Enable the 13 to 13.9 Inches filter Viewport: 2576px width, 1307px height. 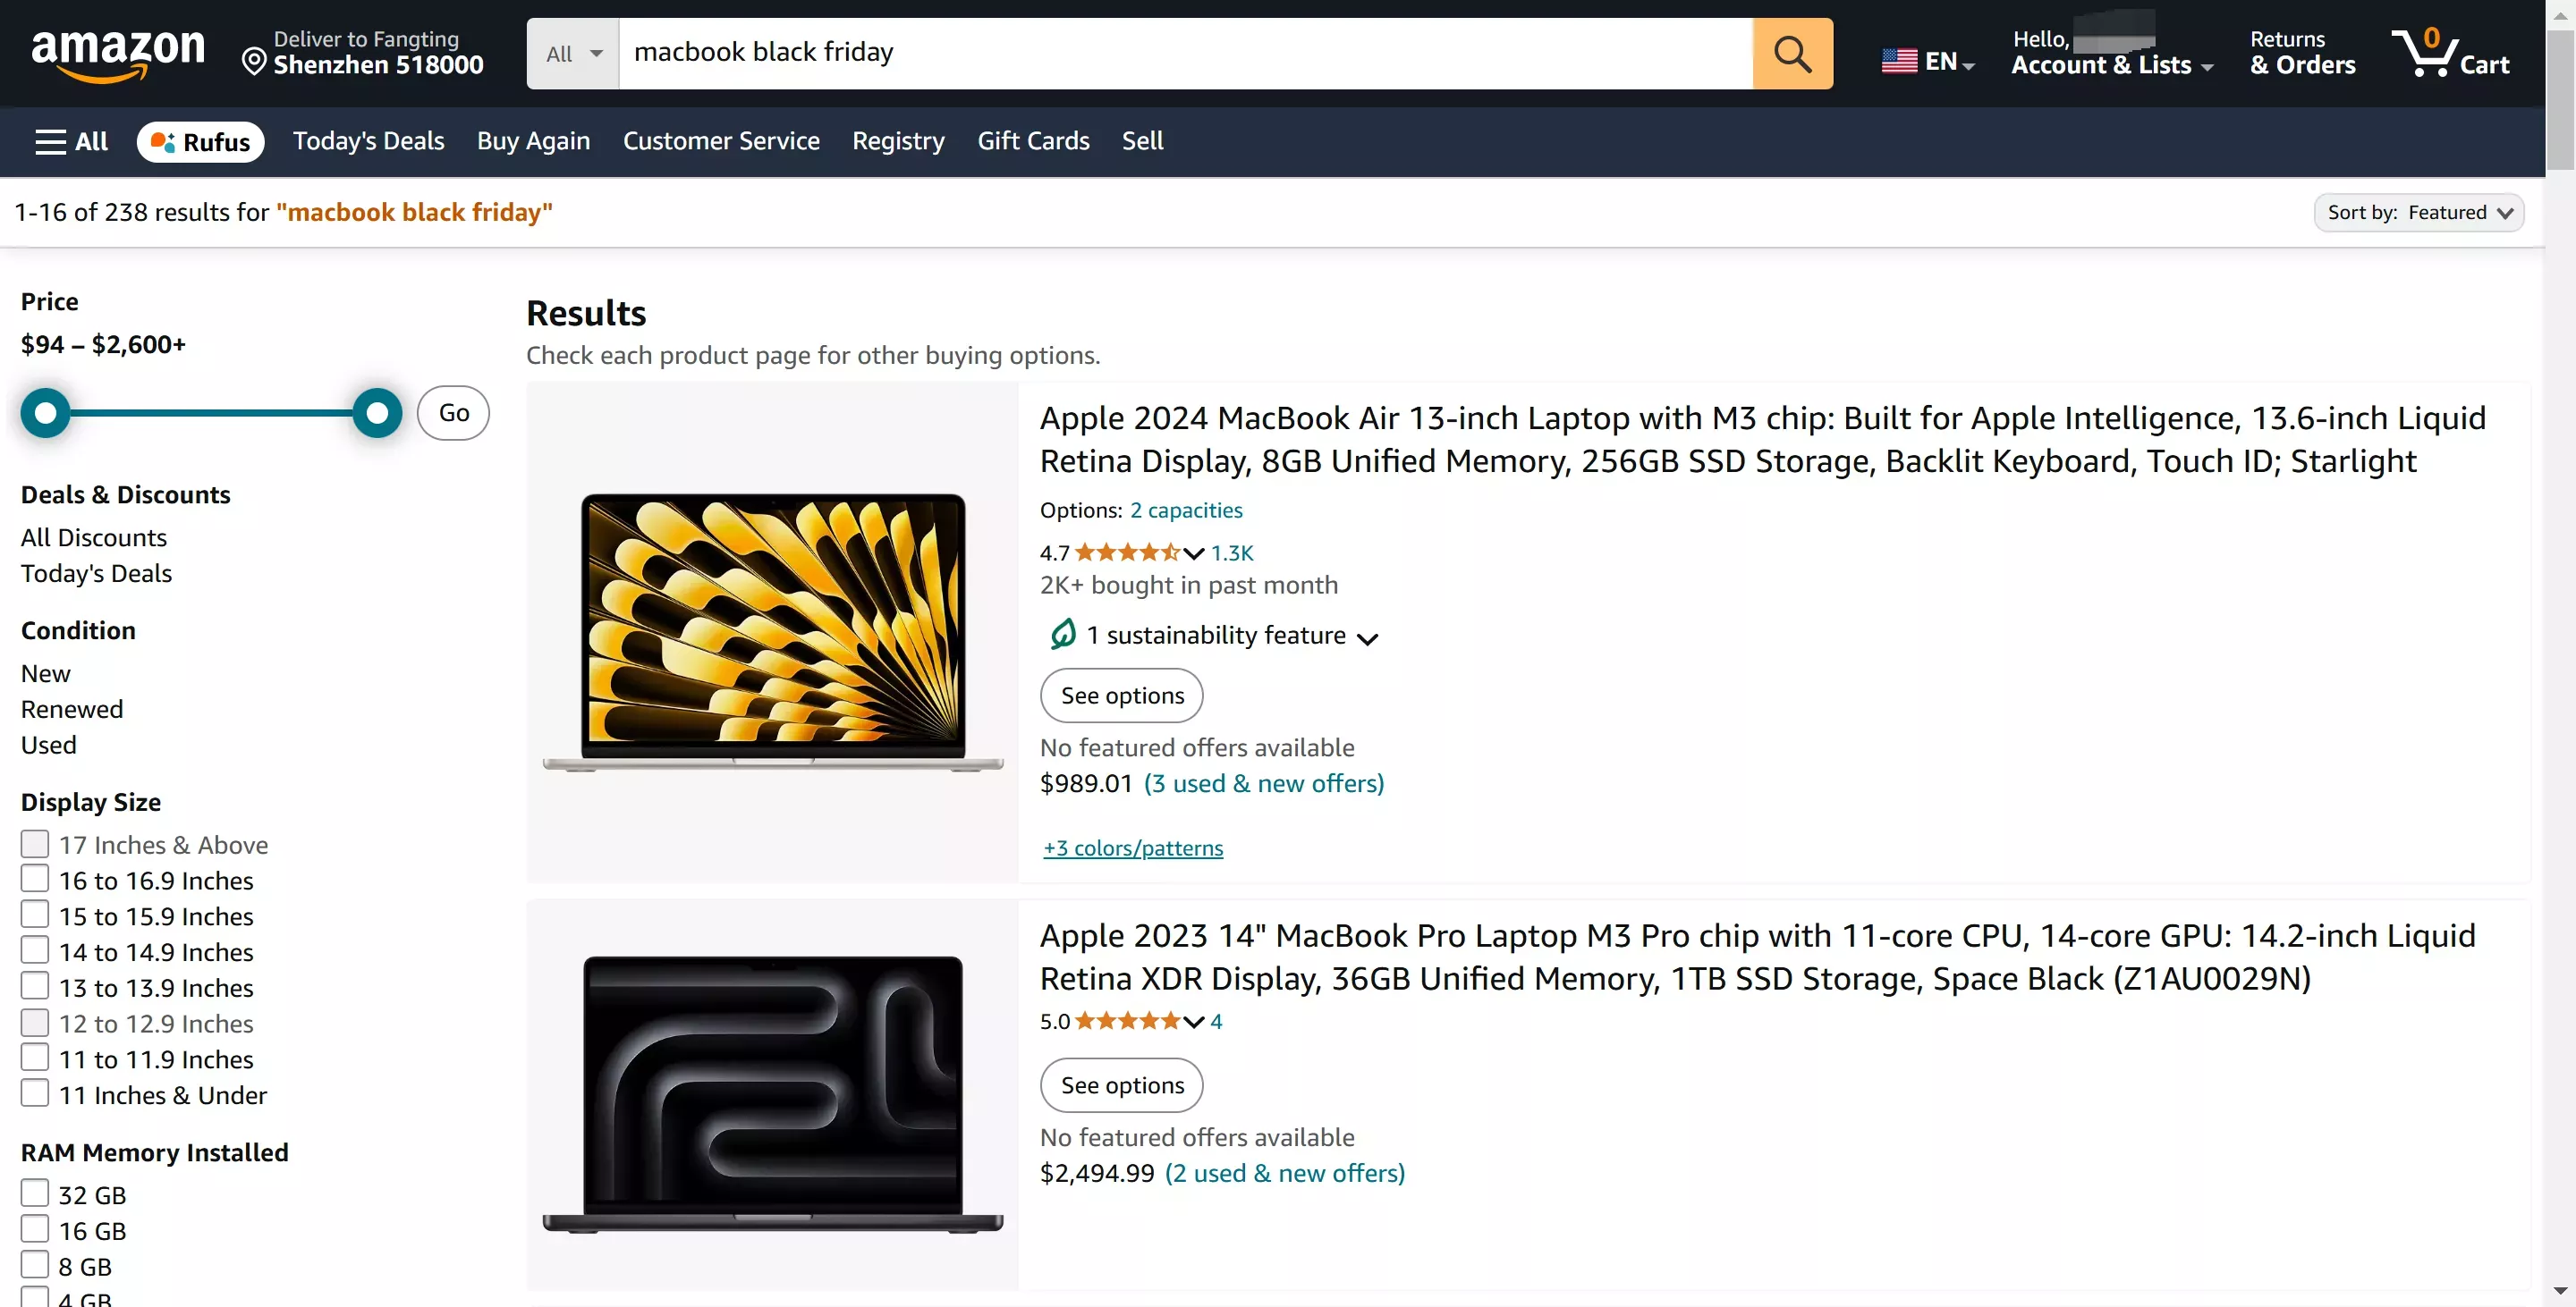35,985
